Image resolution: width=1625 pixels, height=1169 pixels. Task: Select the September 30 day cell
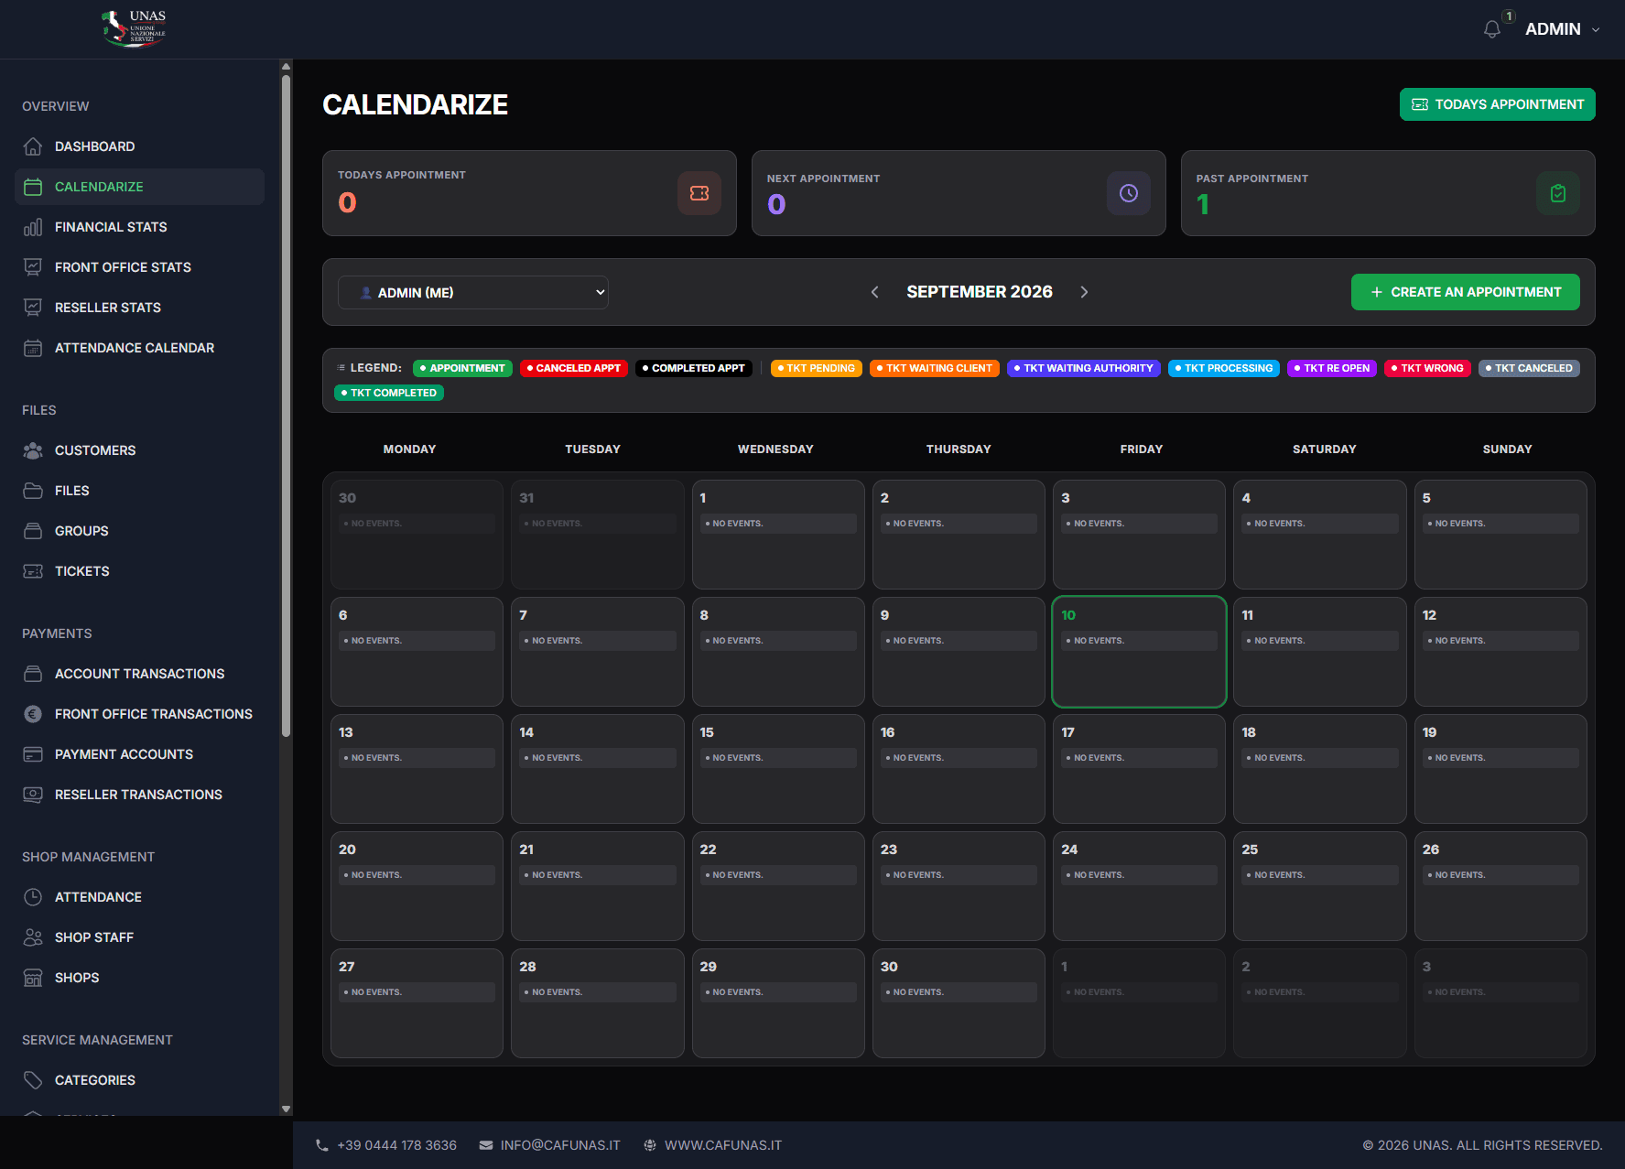pyautogui.click(x=959, y=1003)
